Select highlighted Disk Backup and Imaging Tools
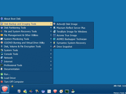 point(26,24)
